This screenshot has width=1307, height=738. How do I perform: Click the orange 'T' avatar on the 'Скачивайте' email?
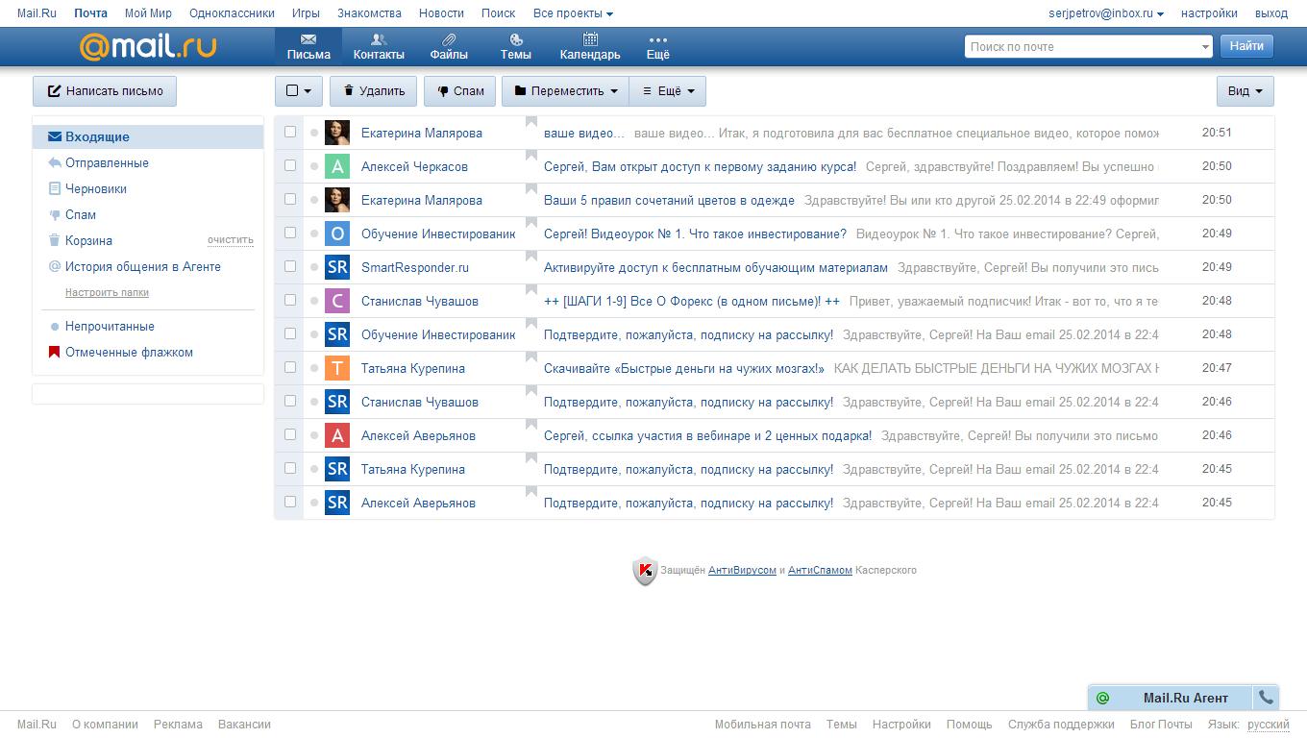[337, 368]
